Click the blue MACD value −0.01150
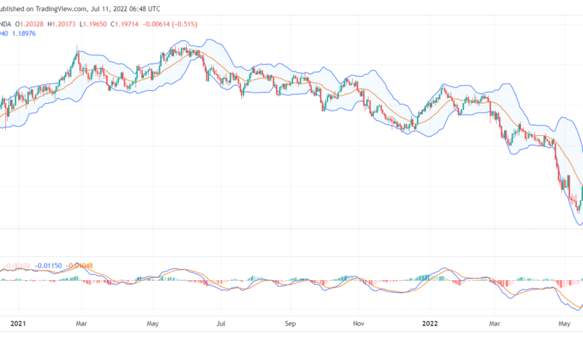This screenshot has height=351, width=583. point(48,266)
